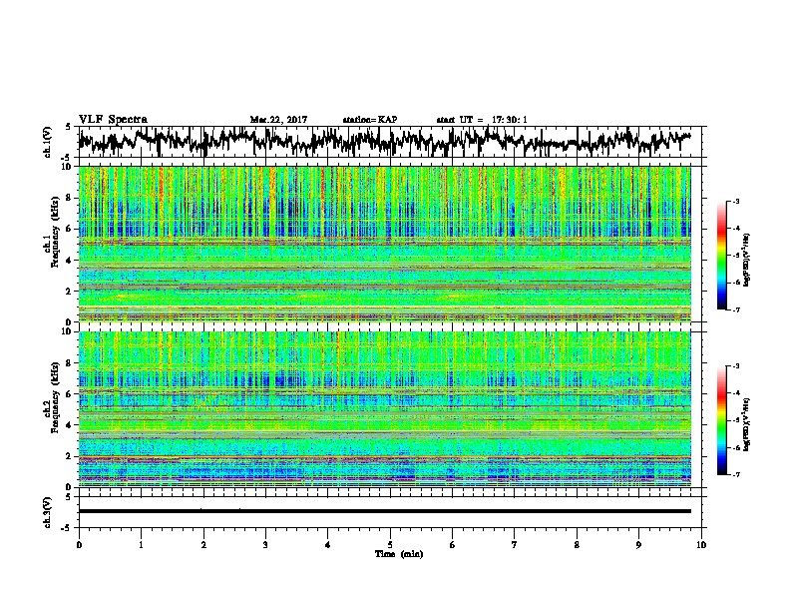Click time axis tick label '0'
Image resolution: width=790 pixels, height=611 pixels.
[79, 545]
